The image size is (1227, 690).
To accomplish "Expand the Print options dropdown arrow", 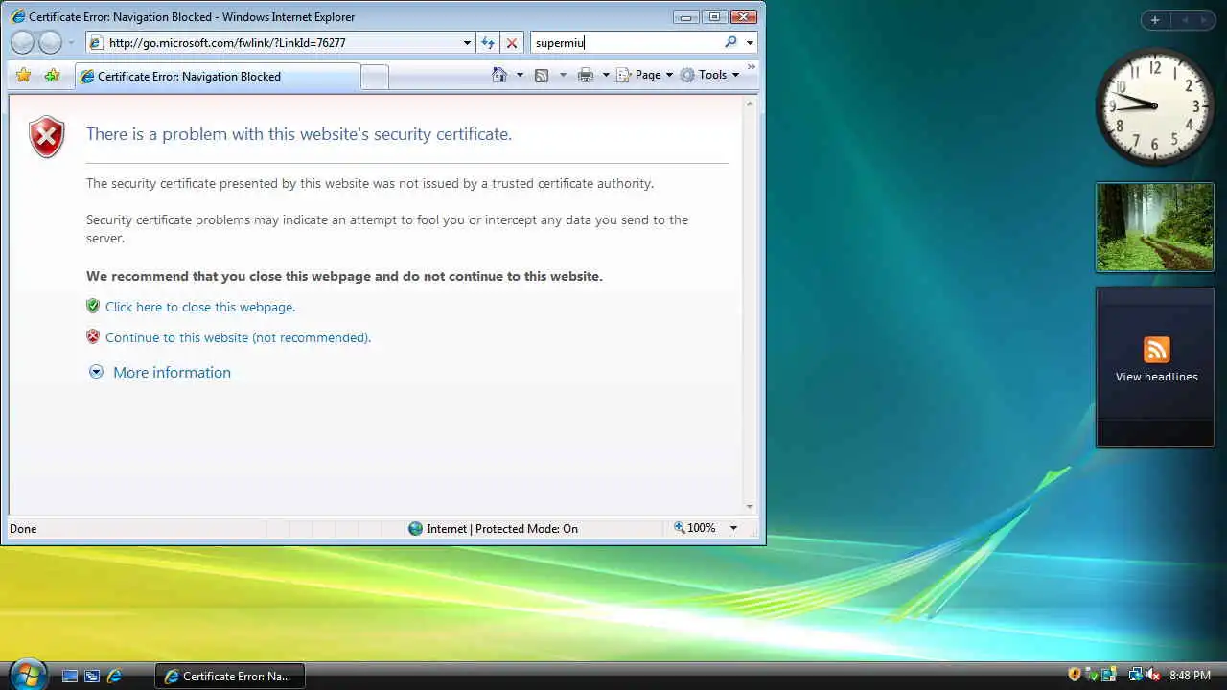I will [606, 75].
